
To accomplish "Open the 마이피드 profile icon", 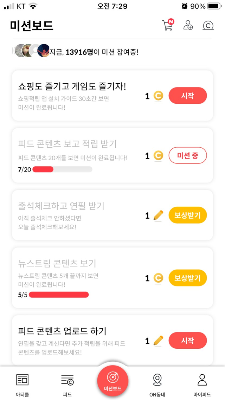I will [x=202, y=380].
